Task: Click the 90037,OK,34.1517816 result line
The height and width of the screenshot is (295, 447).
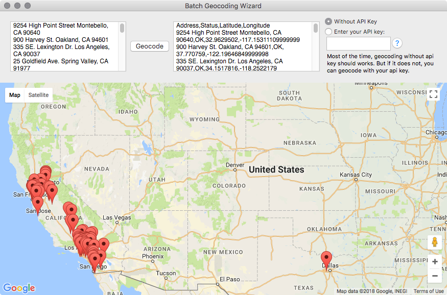Action: (x=226, y=68)
